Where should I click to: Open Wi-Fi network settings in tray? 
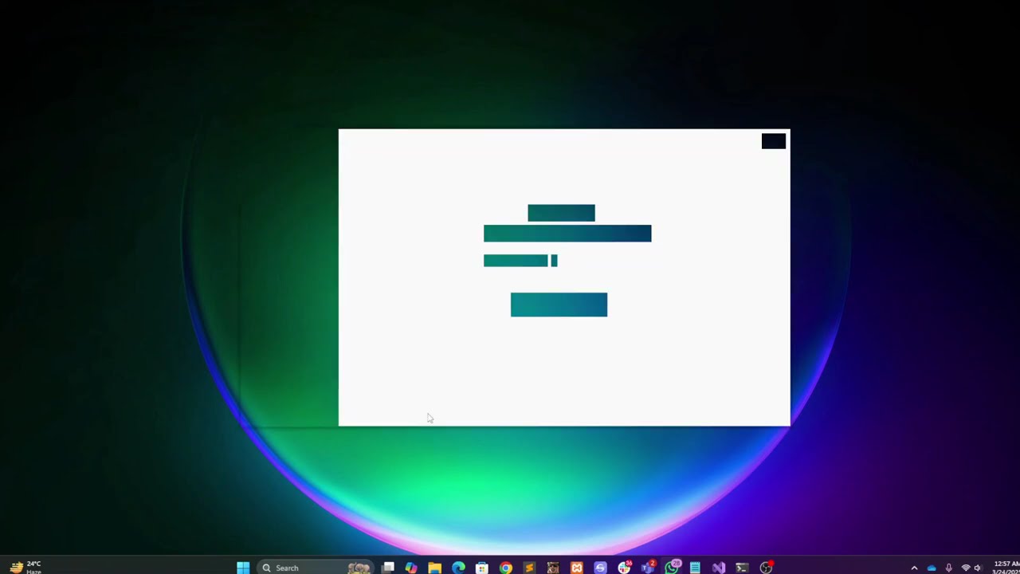coord(966,568)
